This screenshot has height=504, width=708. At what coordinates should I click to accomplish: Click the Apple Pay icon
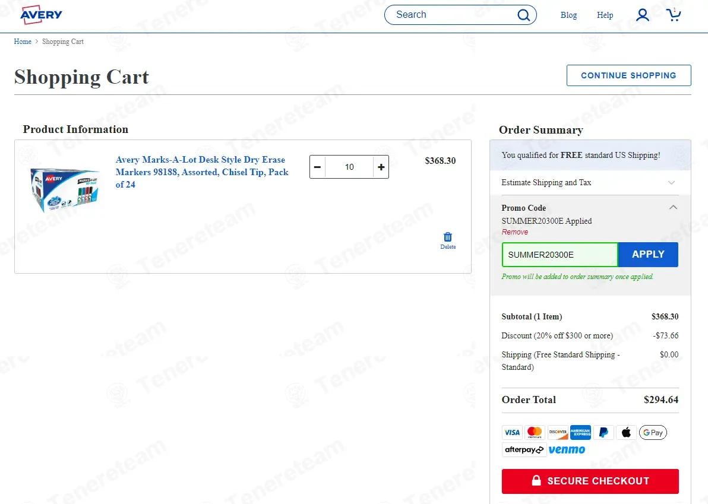[x=626, y=432]
